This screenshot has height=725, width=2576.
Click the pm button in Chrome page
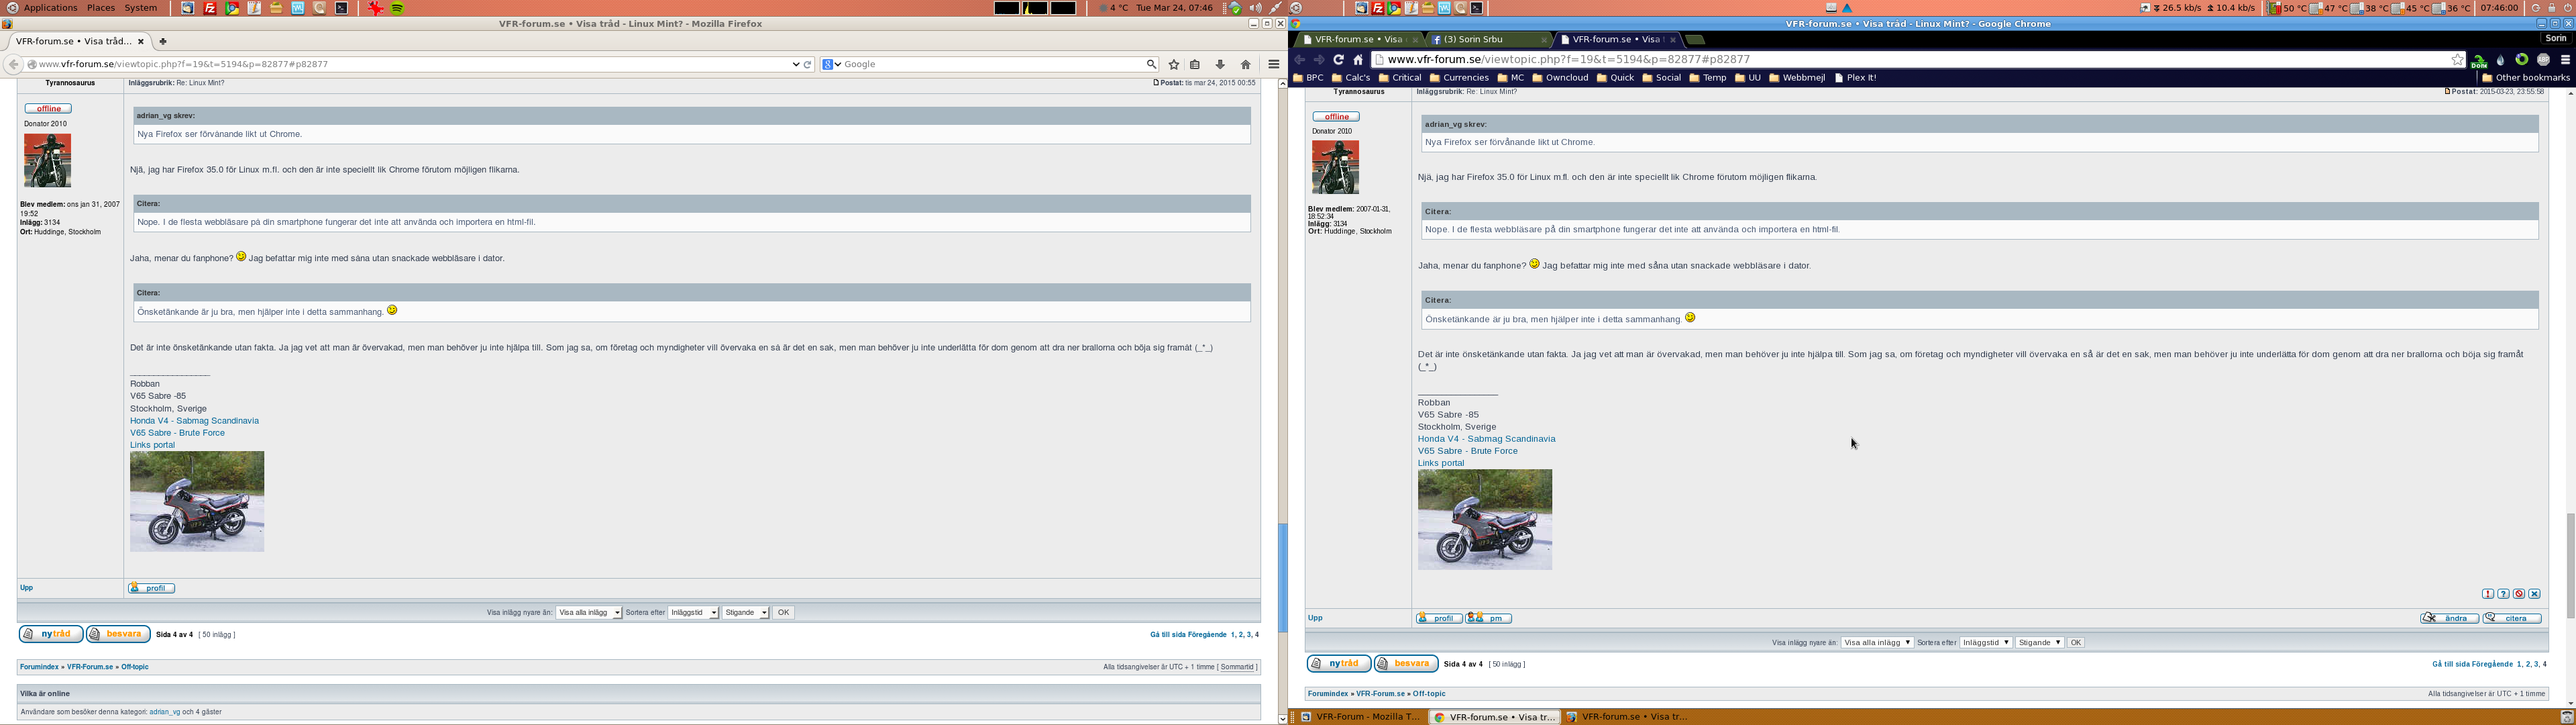point(1488,618)
